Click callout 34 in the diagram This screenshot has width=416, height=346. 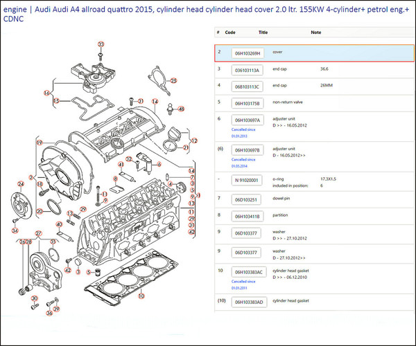point(15,230)
